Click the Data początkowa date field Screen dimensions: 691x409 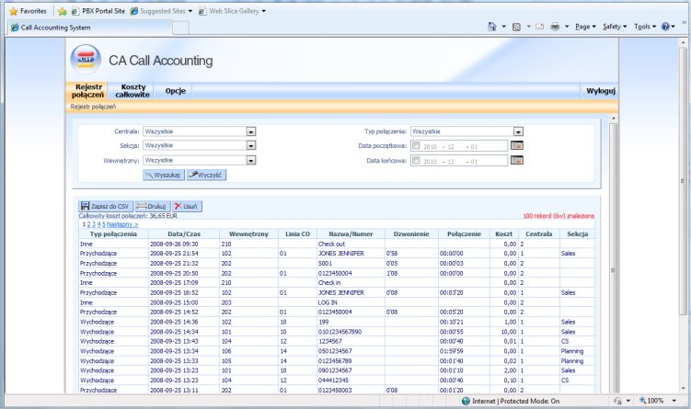(x=459, y=146)
